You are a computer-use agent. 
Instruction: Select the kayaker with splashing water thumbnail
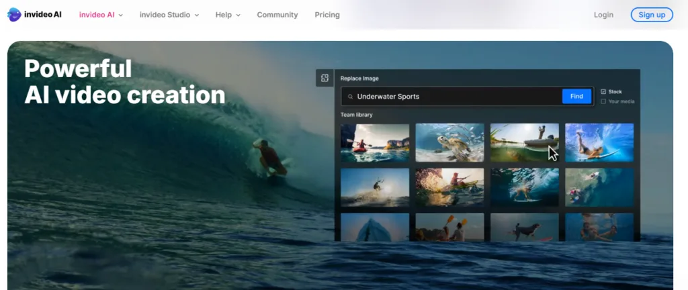tap(449, 187)
